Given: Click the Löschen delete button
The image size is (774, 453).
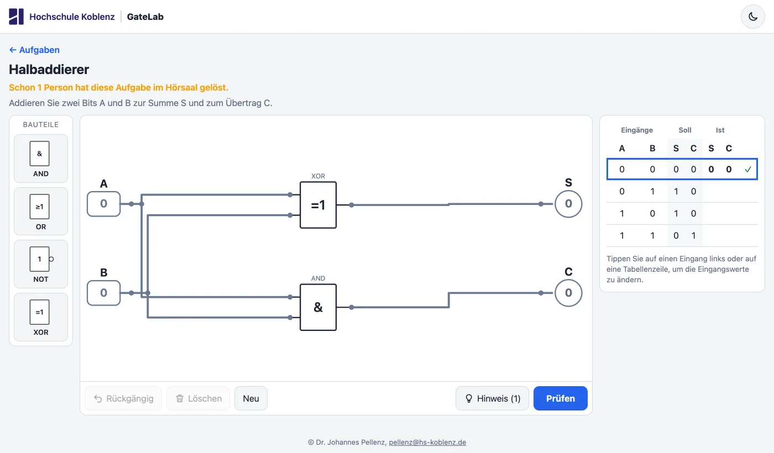Looking at the screenshot, I should 198,398.
